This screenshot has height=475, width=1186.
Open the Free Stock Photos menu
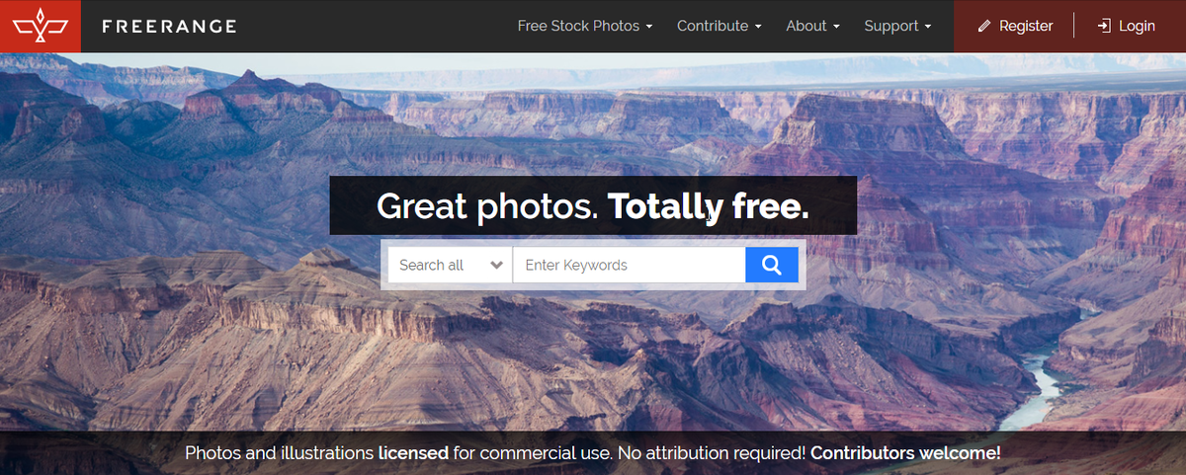[x=585, y=27]
